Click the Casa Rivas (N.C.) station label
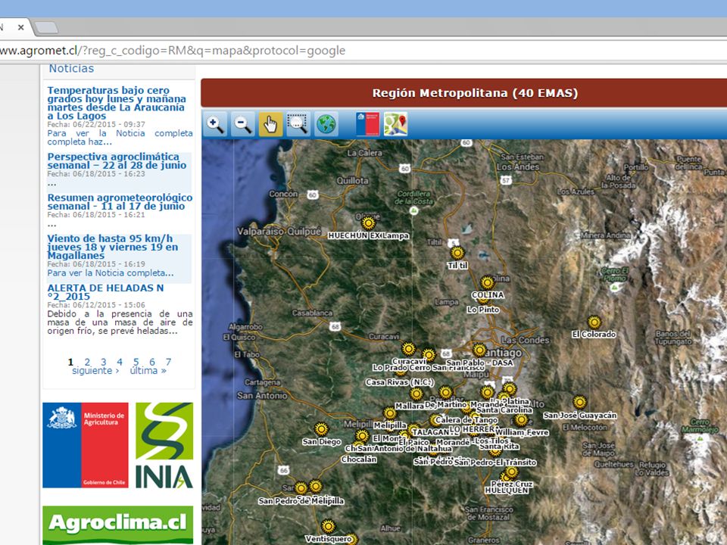The image size is (727, 545). pos(400,382)
